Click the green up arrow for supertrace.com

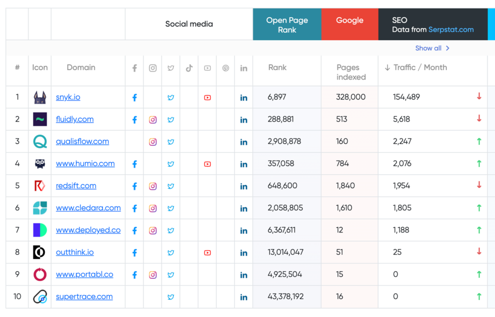coord(479,297)
